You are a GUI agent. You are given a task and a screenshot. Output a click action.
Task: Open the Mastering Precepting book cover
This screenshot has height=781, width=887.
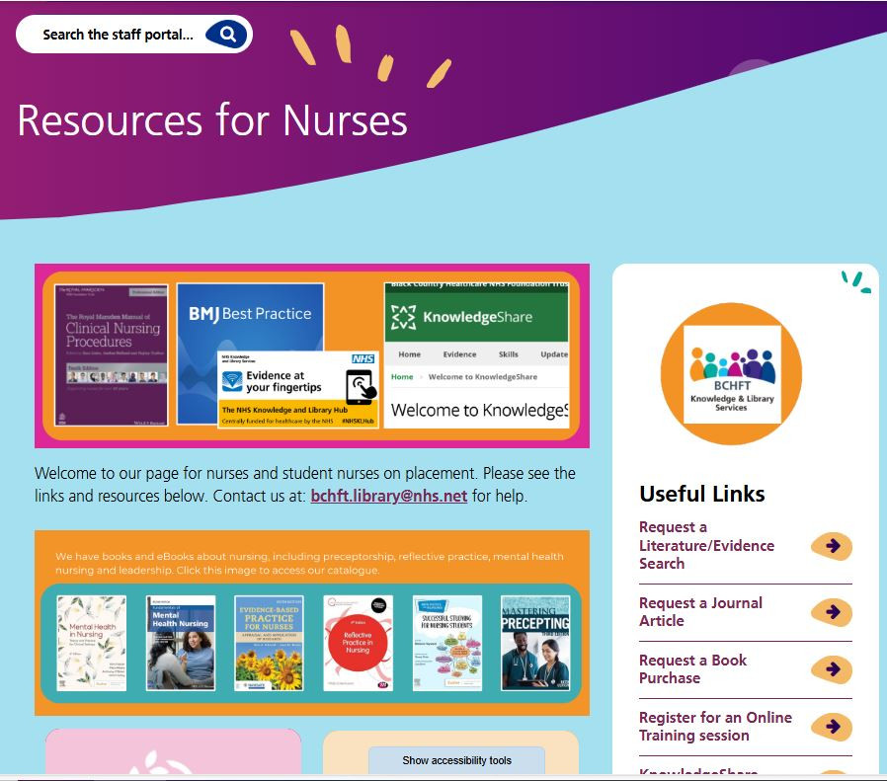click(535, 643)
